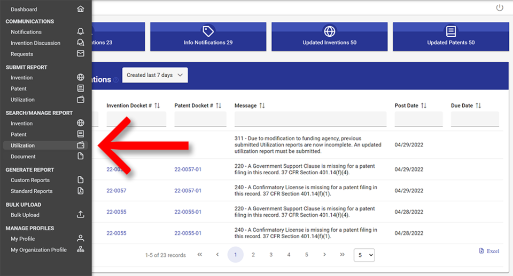Open Notifications bell icon in sidebar
513x276 pixels.
pos(80,32)
